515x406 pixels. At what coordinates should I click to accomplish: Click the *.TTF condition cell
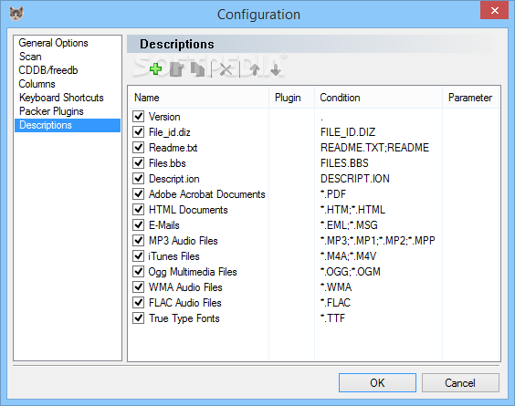tap(332, 318)
